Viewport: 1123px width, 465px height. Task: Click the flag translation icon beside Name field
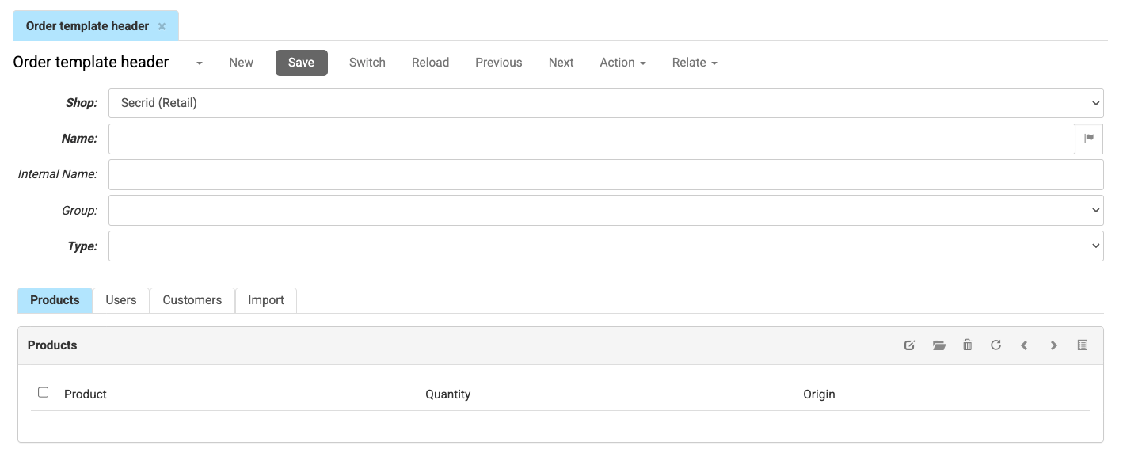(1089, 139)
